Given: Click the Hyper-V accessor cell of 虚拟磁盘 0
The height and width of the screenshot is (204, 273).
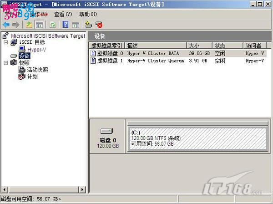Looking at the screenshot, I should tap(255, 53).
